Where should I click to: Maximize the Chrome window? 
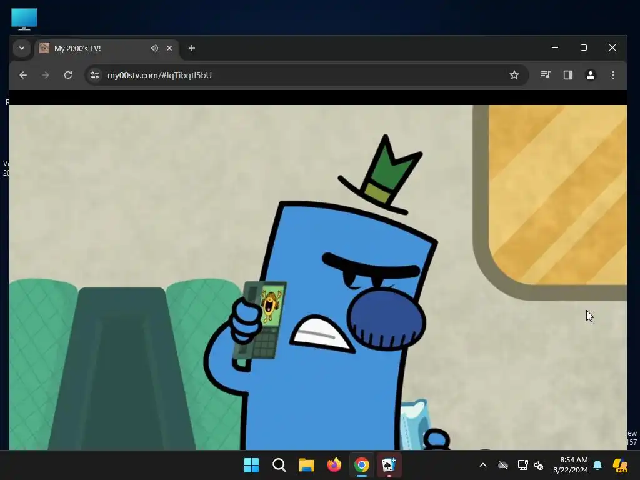584,47
